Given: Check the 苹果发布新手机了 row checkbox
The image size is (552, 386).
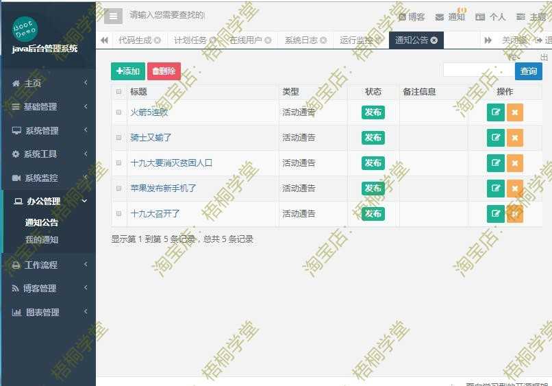Looking at the screenshot, I should 118,189.
